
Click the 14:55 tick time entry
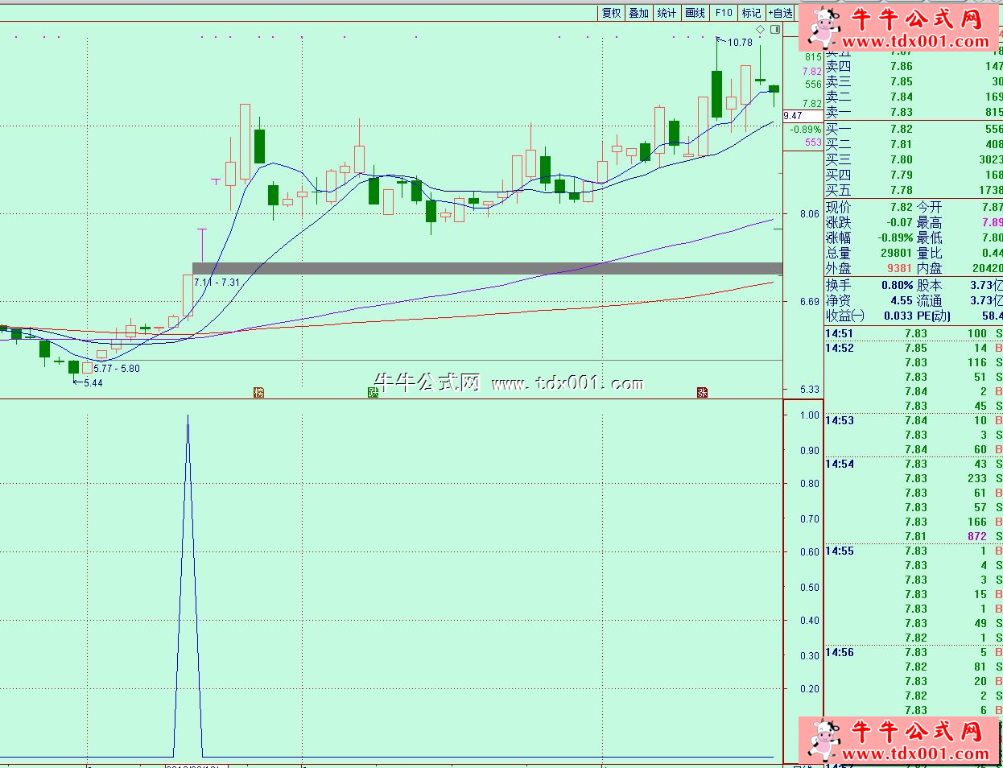coord(840,551)
